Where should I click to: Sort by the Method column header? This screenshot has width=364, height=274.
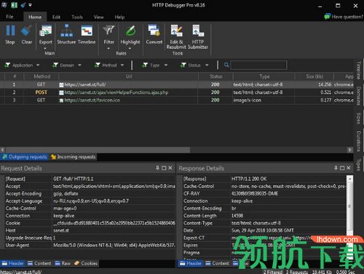[41, 77]
